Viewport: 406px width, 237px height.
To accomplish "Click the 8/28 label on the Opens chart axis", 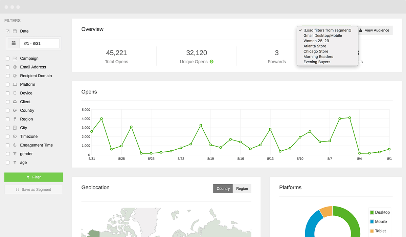I will pos(121,159).
